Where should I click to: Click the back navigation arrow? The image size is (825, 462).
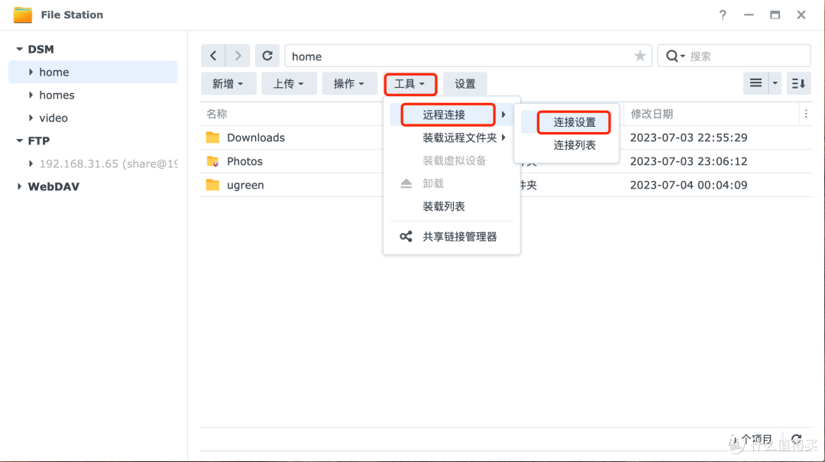pyautogui.click(x=214, y=55)
